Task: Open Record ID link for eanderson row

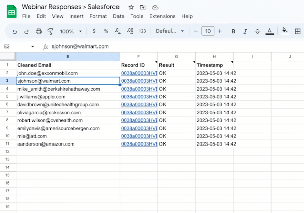Action: click(x=139, y=144)
